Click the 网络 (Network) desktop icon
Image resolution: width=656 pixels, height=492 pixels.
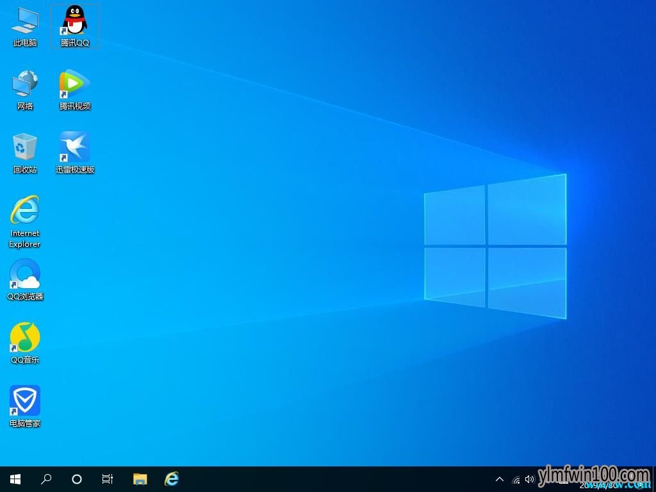[x=25, y=85]
